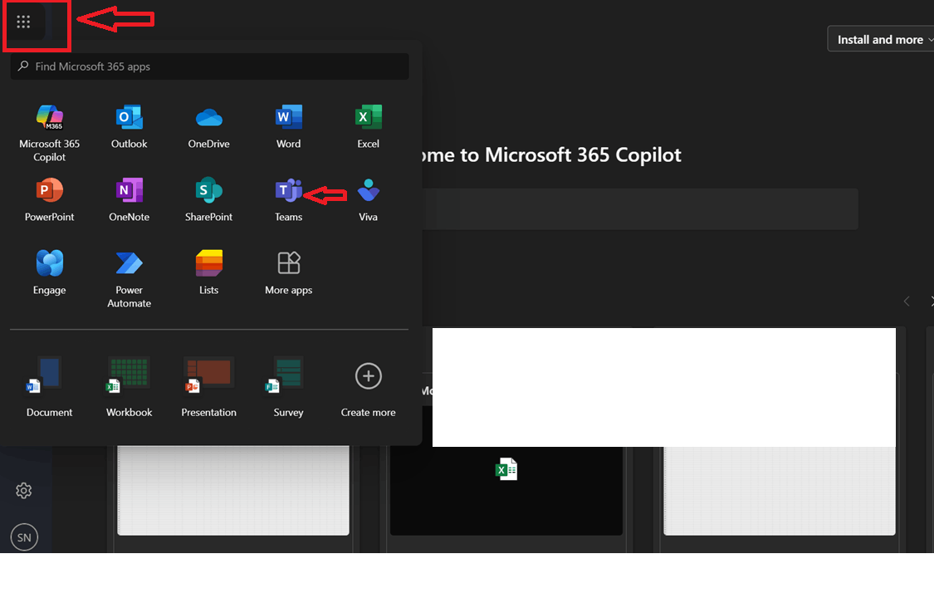
Task: Create a new Excel Workbook
Action: [x=130, y=387]
